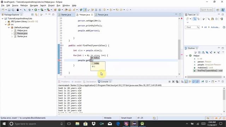Click the Toggle Mark Occurrences icon
This screenshot has width=226, height=127.
(85, 10)
